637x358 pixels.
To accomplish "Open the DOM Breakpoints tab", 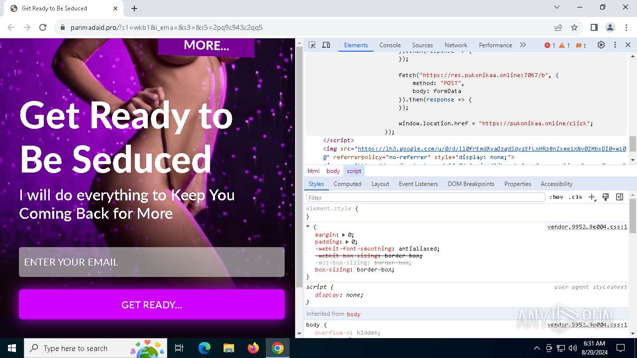I will pos(471,183).
